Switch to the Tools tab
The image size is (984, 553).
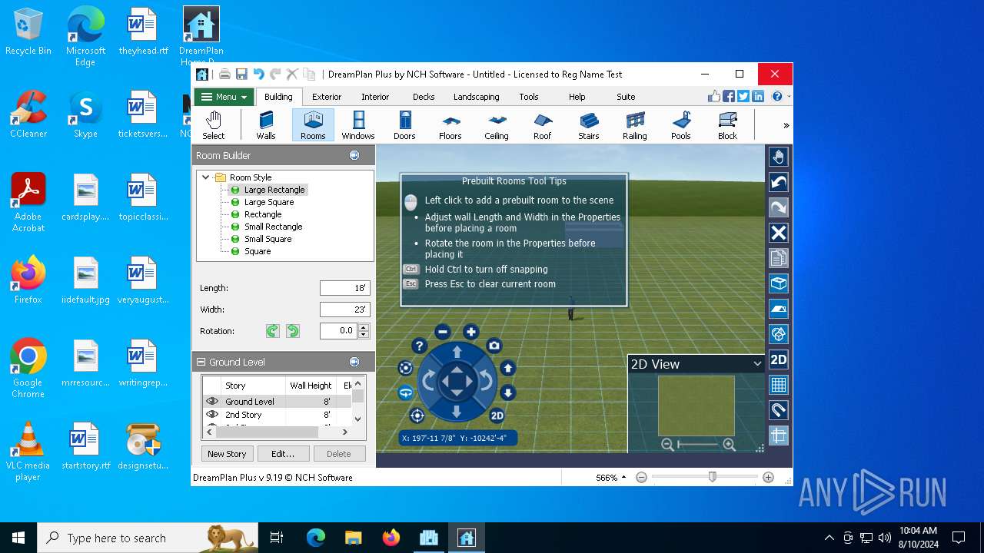(x=529, y=97)
